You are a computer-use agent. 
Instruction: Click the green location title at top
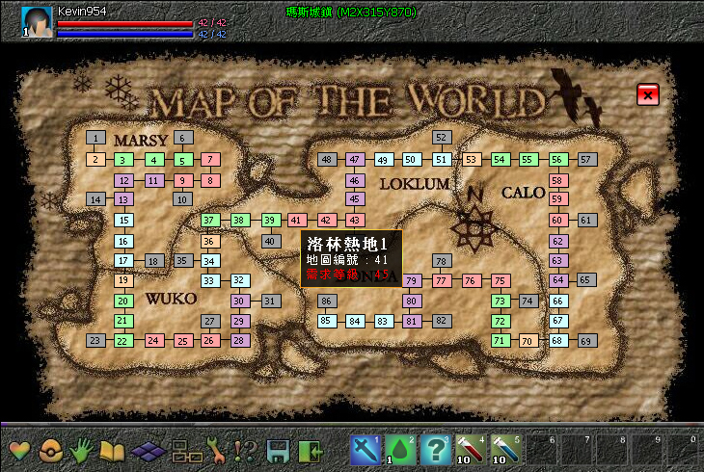pyautogui.click(x=351, y=13)
